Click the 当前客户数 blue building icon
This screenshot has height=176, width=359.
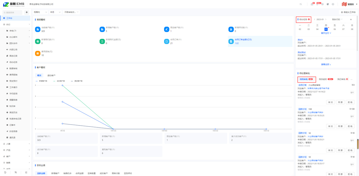click(x=38, y=29)
